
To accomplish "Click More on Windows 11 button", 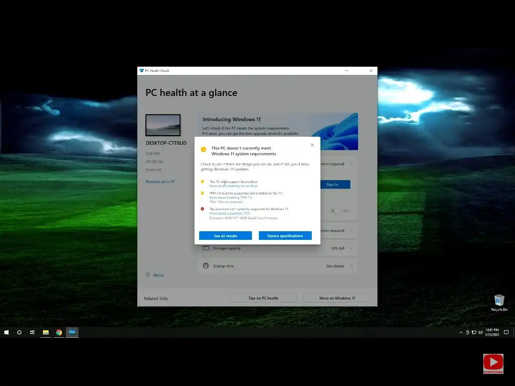I will (x=337, y=298).
